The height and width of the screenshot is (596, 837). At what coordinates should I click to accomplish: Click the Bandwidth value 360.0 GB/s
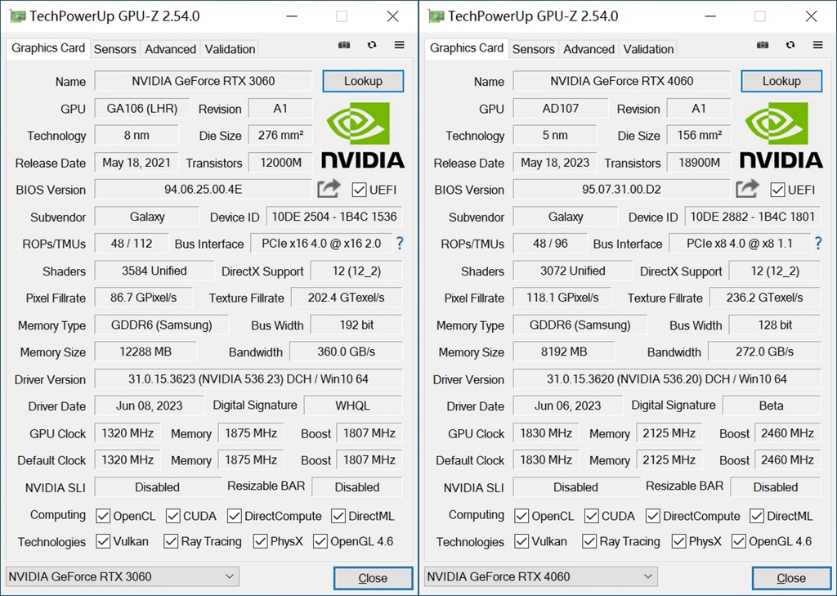(346, 352)
